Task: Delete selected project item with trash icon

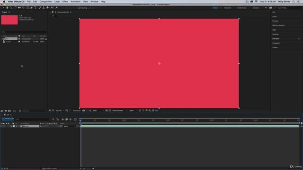Action: [20, 111]
